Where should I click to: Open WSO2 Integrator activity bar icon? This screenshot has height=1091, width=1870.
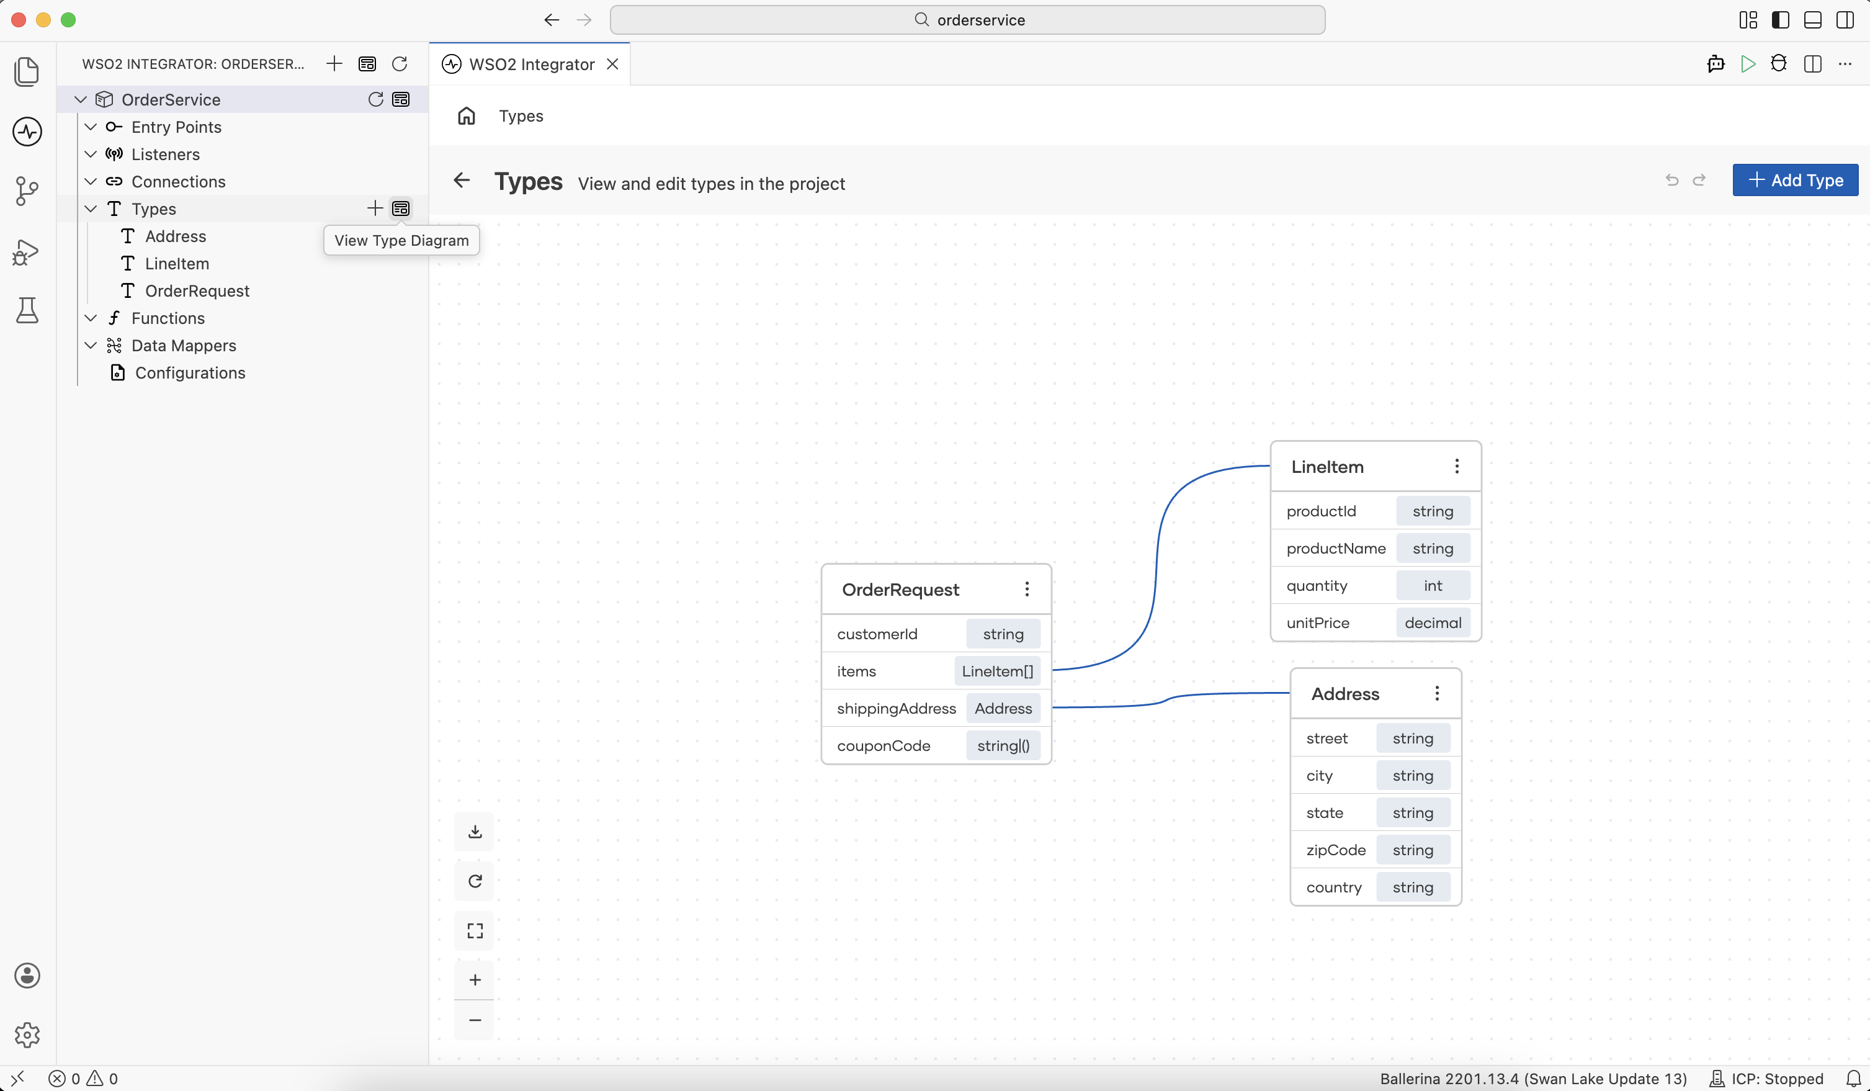pos(27,132)
